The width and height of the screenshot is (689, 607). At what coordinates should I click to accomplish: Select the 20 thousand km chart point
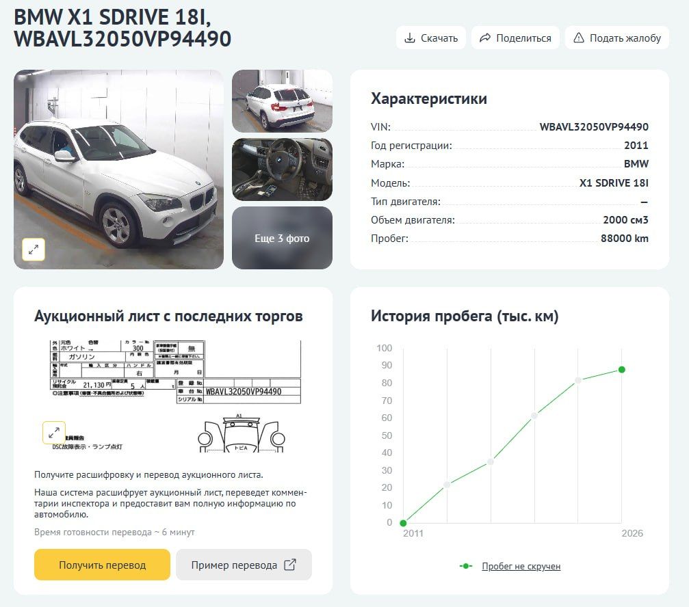[x=447, y=485]
